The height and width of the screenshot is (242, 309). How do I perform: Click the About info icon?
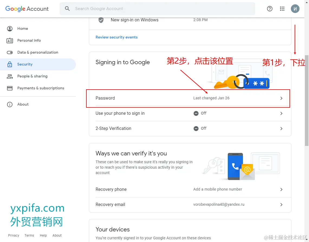pos(10,104)
